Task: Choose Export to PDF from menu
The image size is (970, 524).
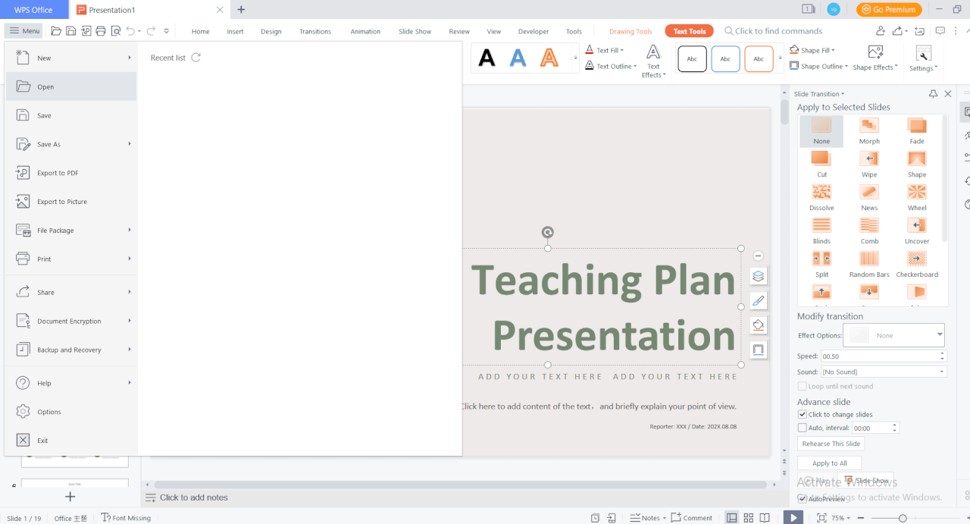Action: tap(58, 173)
